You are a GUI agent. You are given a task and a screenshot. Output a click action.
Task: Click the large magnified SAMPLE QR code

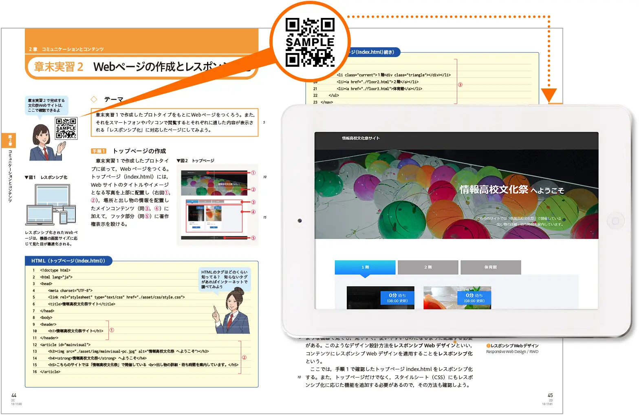point(310,42)
